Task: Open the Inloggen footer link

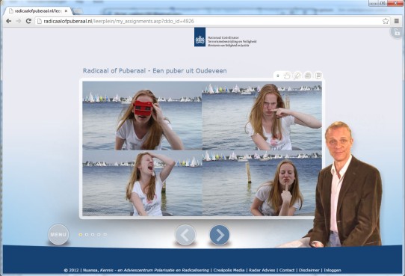Action: tap(333, 270)
